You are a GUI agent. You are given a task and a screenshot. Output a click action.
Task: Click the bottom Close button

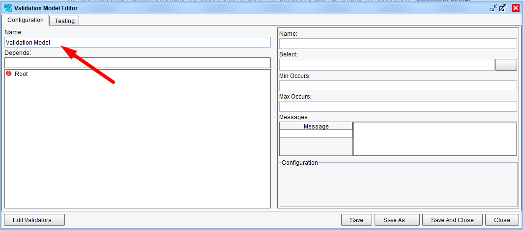501,220
